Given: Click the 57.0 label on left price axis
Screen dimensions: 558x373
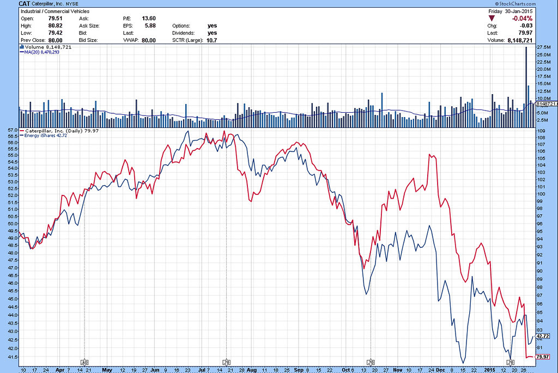Looking at the screenshot, I should pyautogui.click(x=13, y=131).
